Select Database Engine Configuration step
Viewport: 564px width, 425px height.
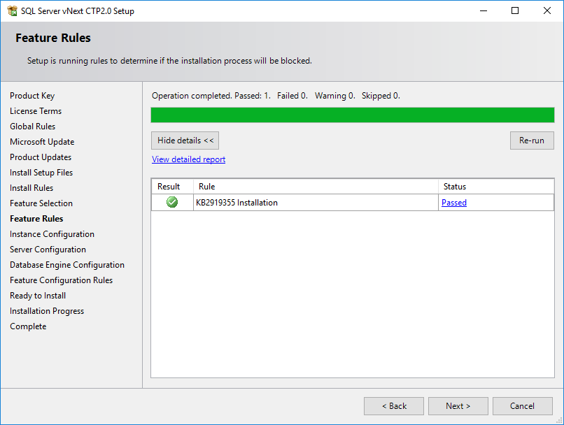pos(67,265)
